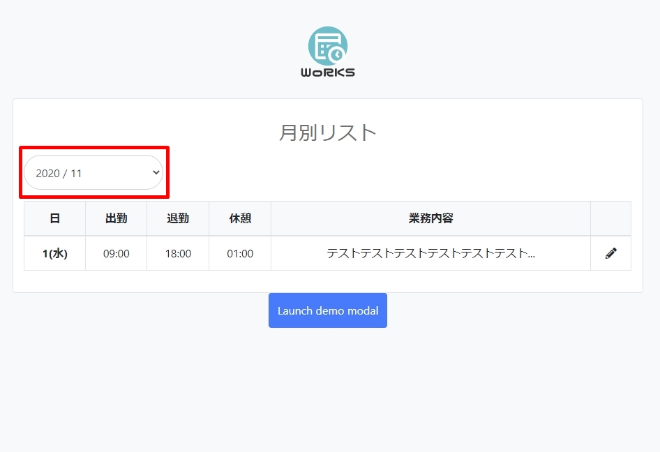Click the 休憩 column header
Viewport: 660px width, 452px height.
pyautogui.click(x=240, y=218)
